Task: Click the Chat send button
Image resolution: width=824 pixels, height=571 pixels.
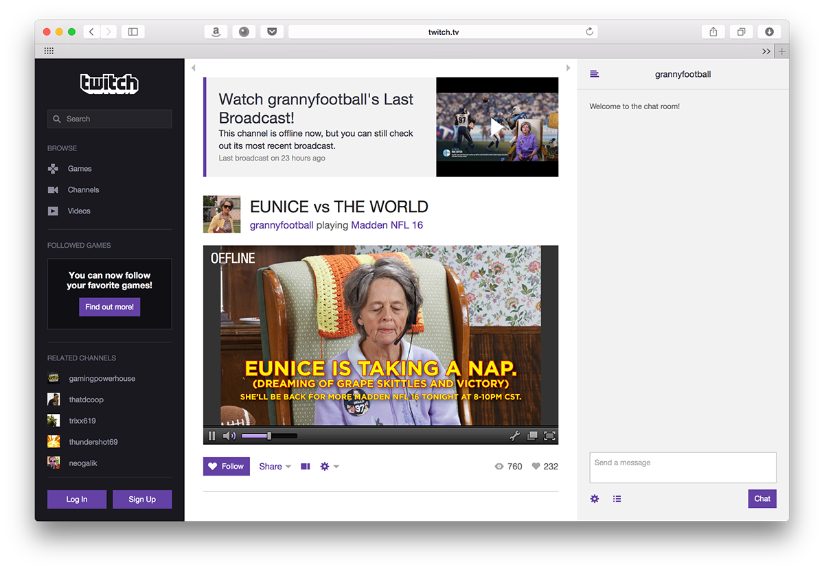Action: pos(762,499)
